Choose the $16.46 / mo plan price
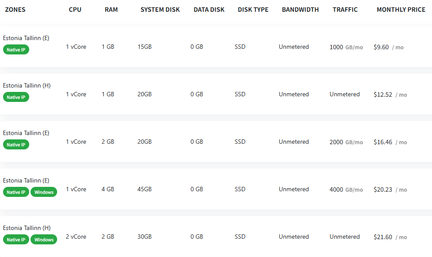 click(x=390, y=142)
